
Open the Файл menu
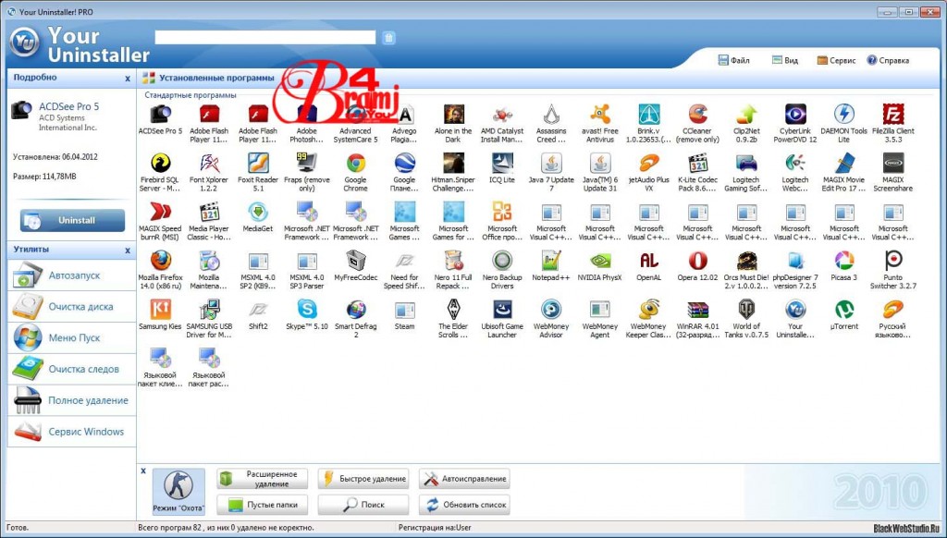click(733, 60)
